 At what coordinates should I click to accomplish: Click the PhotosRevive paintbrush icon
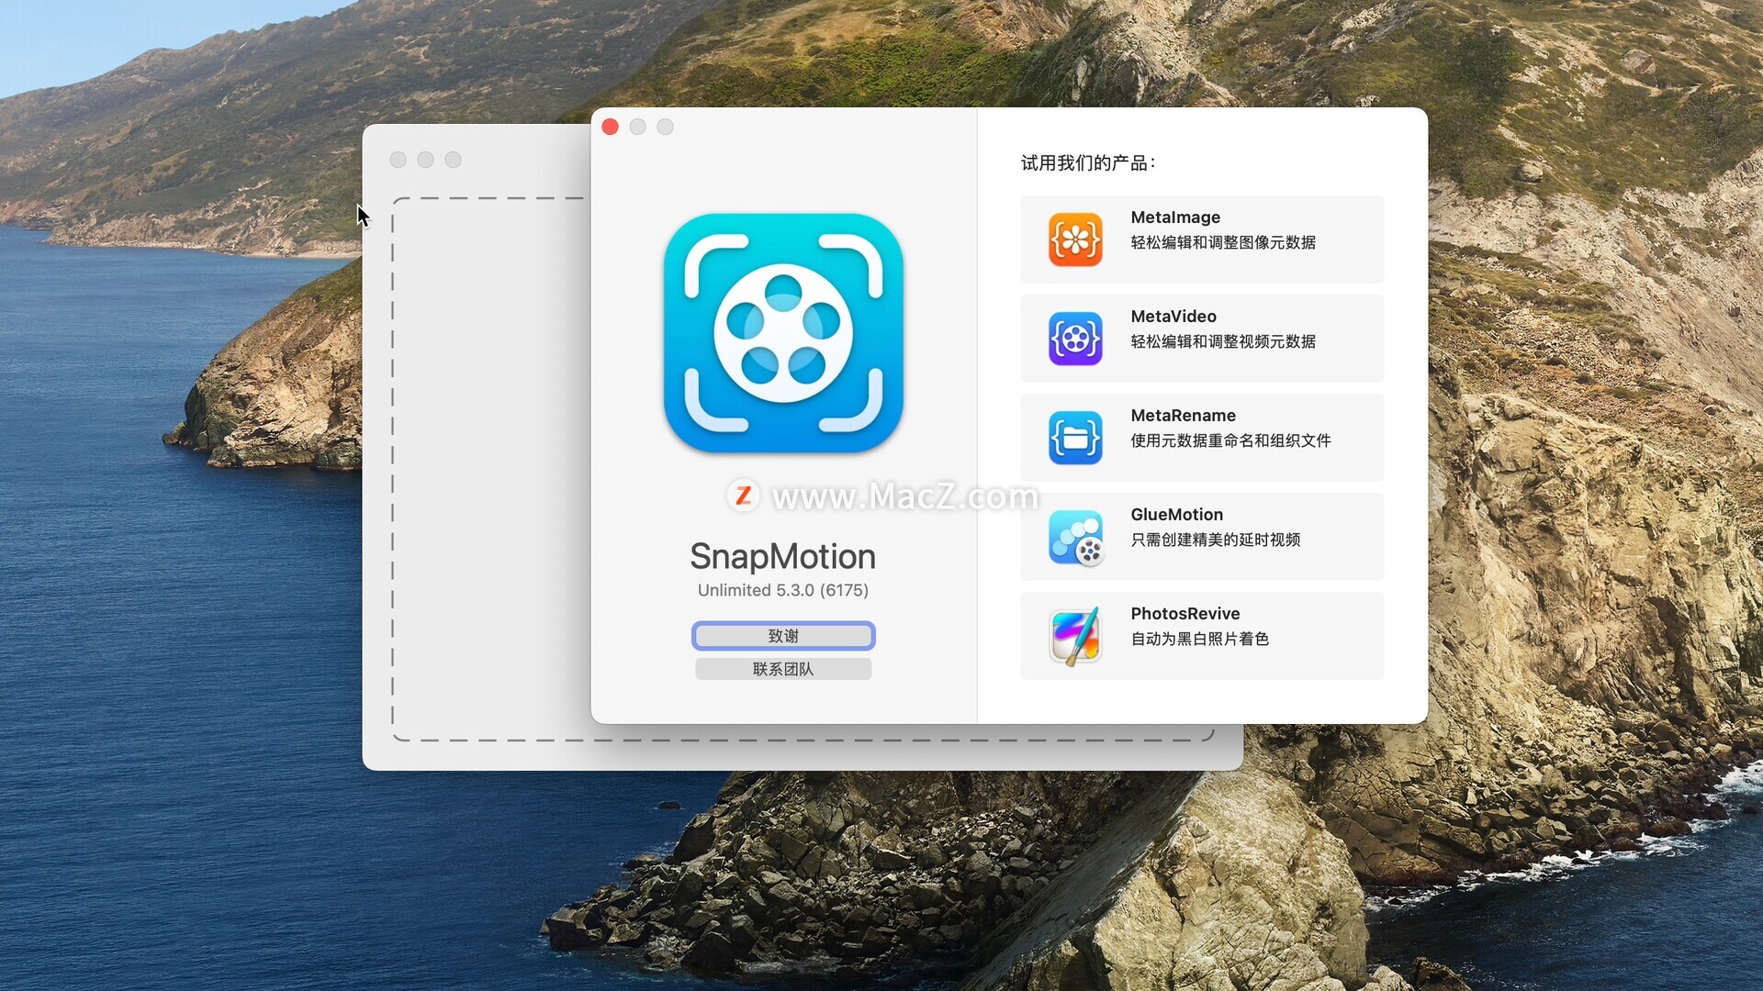[1075, 636]
